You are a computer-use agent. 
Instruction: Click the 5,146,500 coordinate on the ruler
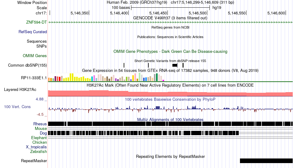pyautogui.click(x=197, y=13)
